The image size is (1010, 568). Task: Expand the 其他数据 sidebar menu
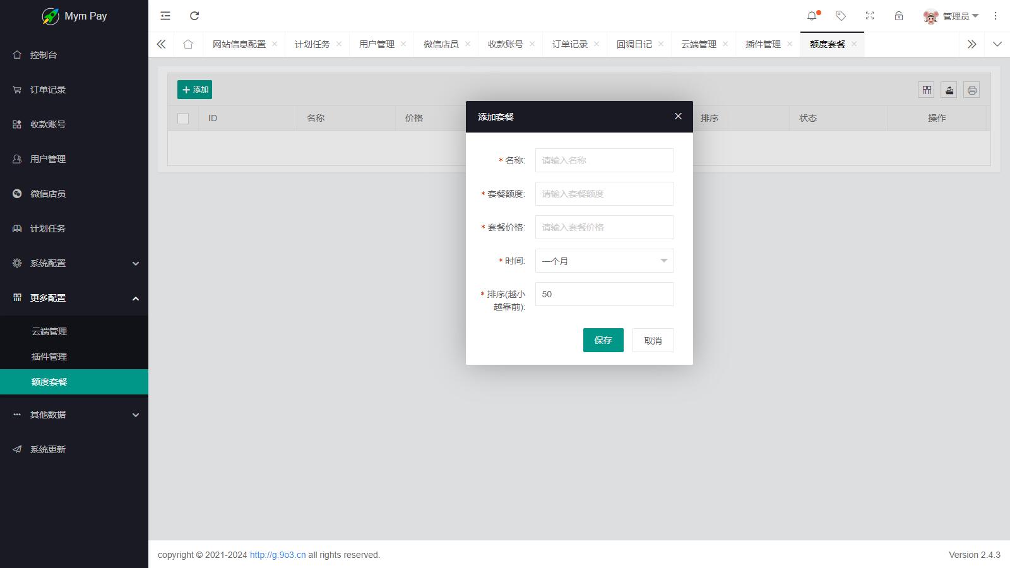tap(74, 415)
